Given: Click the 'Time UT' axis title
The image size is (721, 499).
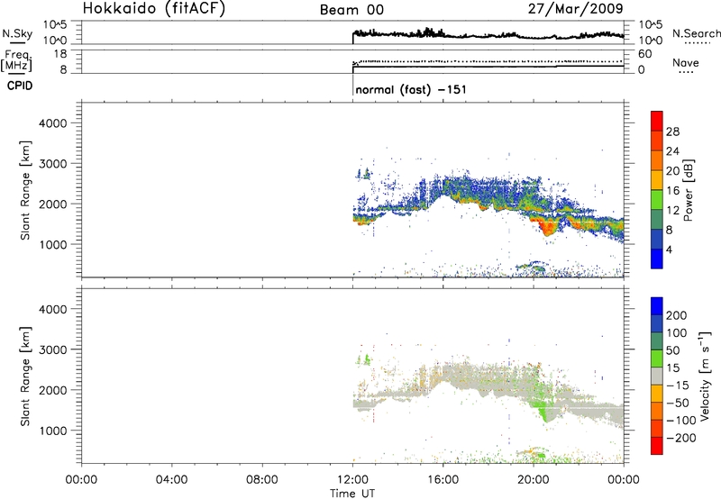Looking at the screenshot, I should point(352,494).
